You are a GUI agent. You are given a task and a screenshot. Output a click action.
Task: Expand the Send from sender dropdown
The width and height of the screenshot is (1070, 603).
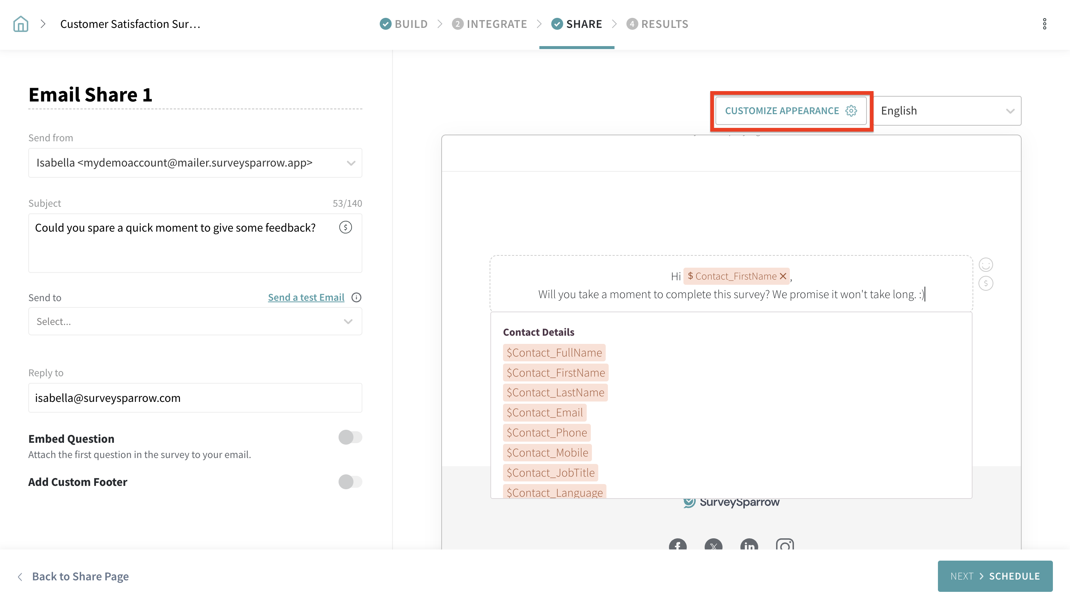tap(195, 163)
